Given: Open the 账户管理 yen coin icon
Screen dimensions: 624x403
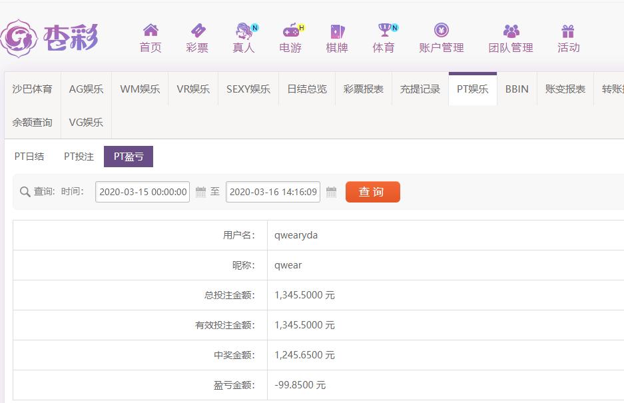Looking at the screenshot, I should coord(442,30).
